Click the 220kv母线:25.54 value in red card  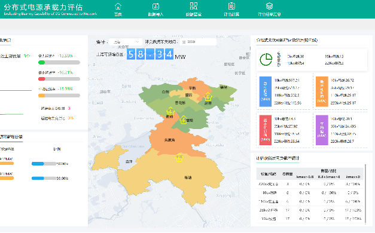286,141
